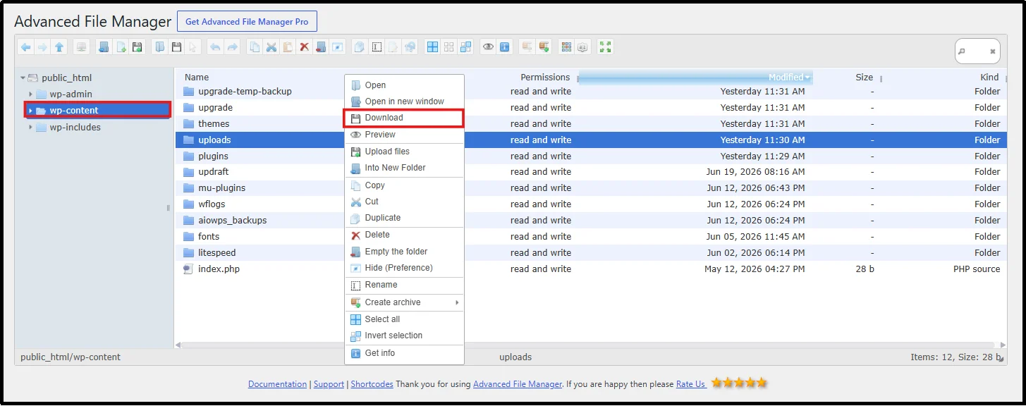Choose Cut in the context menu
Image resolution: width=1026 pixels, height=406 pixels.
tap(404, 202)
